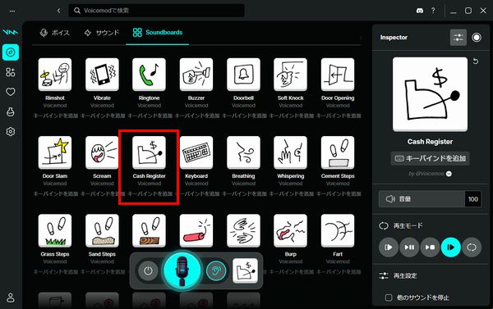Select the play/stop playback mode
The width and height of the screenshot is (493, 309).
coord(430,248)
